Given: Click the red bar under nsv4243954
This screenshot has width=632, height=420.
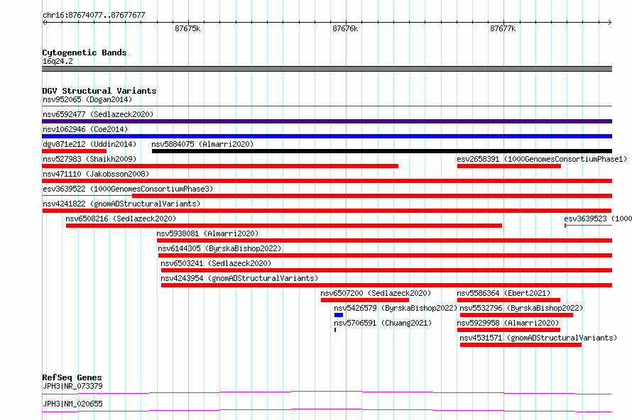Looking at the screenshot, I should point(386,285).
